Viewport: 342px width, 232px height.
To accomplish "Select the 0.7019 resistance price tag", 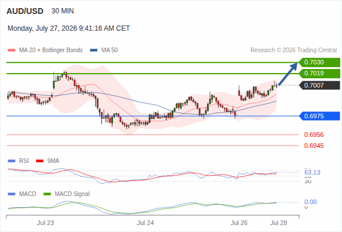I will tap(319, 74).
